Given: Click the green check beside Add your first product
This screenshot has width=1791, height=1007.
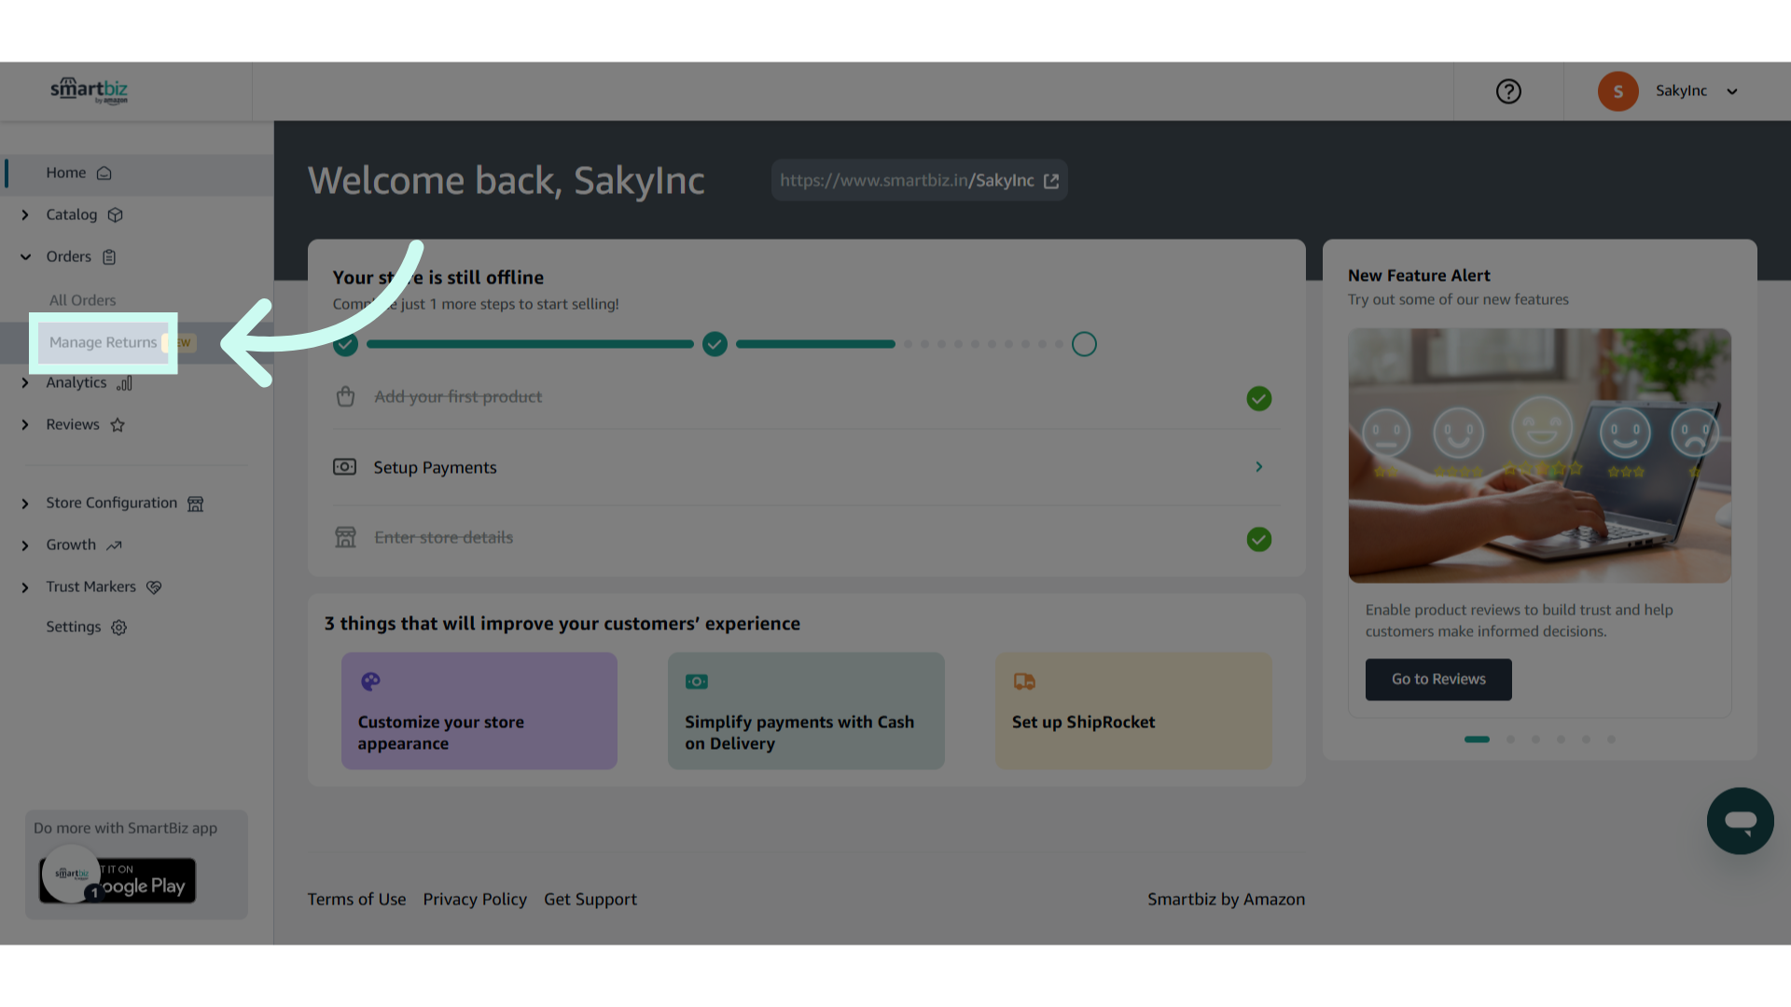Looking at the screenshot, I should click(1258, 399).
